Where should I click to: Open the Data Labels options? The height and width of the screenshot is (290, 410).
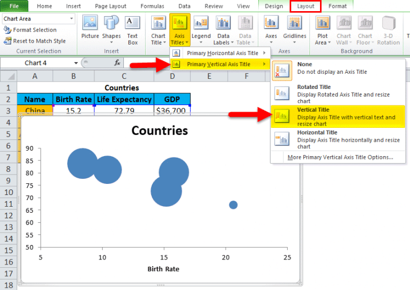point(223,30)
